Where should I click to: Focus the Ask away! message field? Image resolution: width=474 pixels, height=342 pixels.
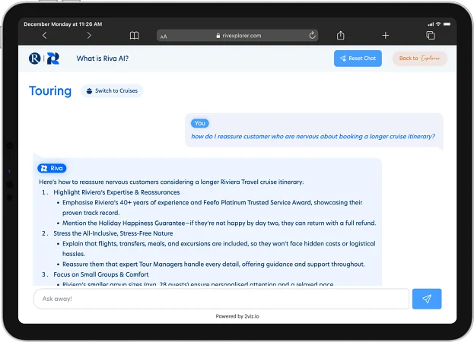point(221,299)
